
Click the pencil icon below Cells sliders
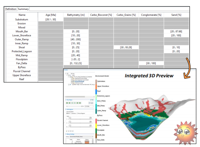pos(66,131)
